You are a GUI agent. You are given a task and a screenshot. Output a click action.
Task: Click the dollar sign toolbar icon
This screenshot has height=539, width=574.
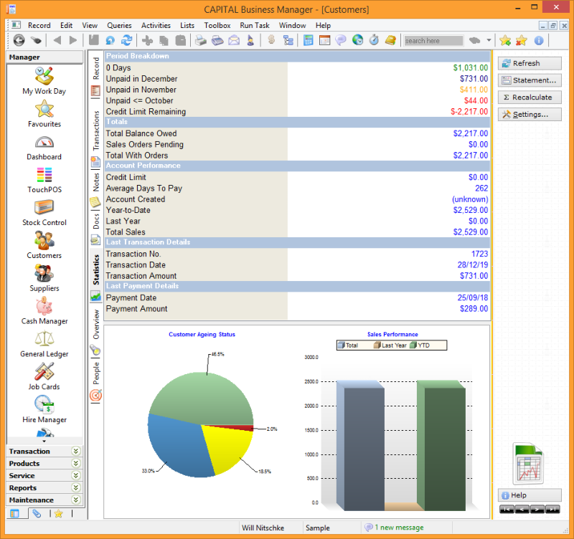pyautogui.click(x=271, y=40)
